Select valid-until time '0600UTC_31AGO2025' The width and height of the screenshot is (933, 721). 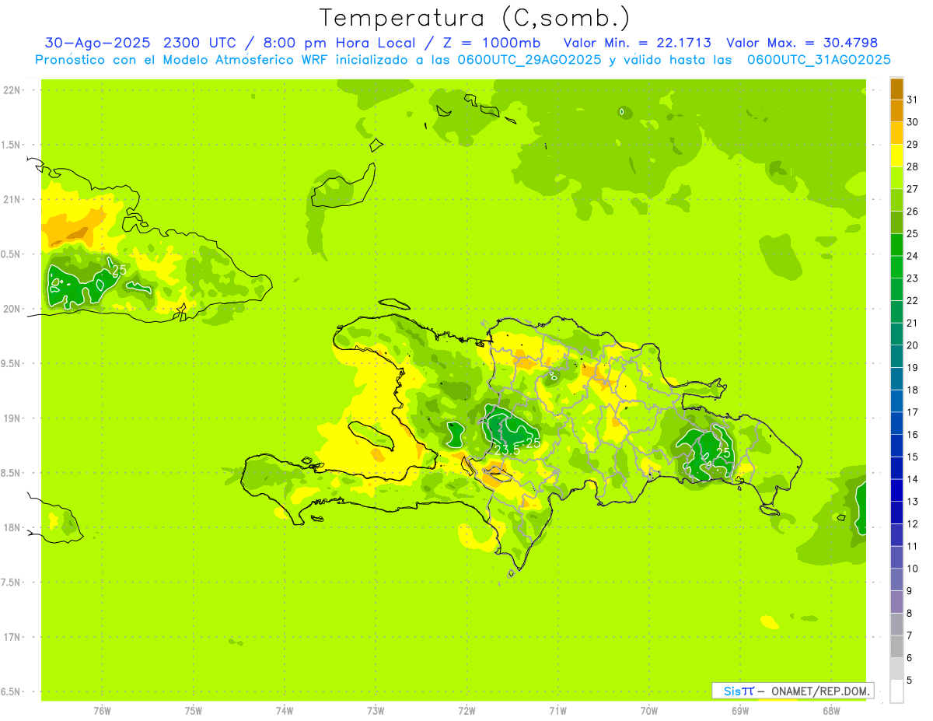pyautogui.click(x=818, y=60)
